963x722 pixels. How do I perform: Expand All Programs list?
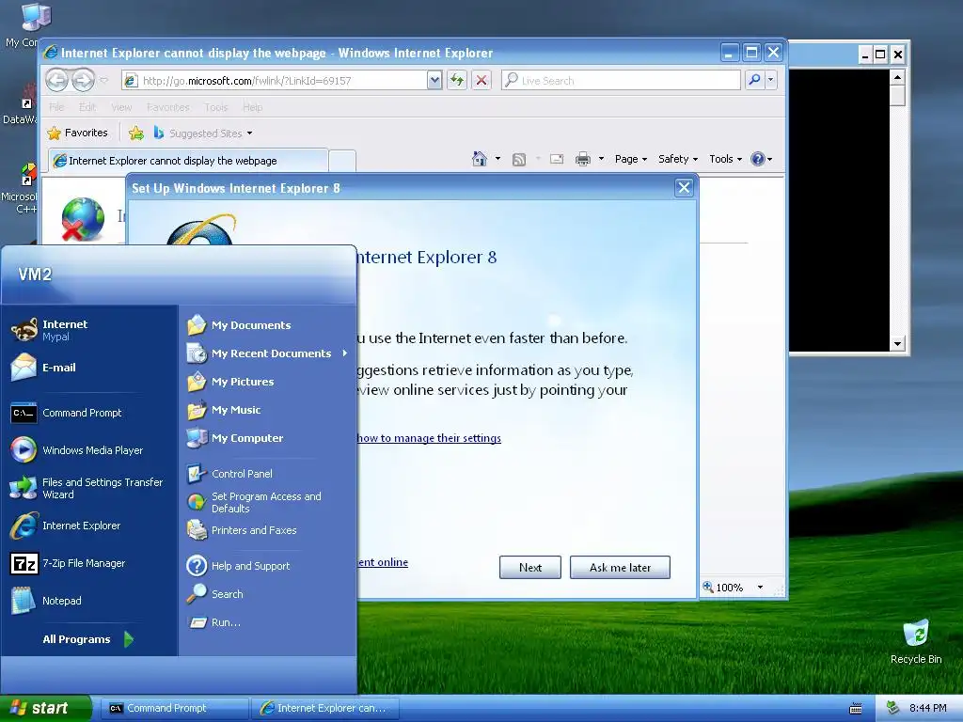click(x=88, y=639)
